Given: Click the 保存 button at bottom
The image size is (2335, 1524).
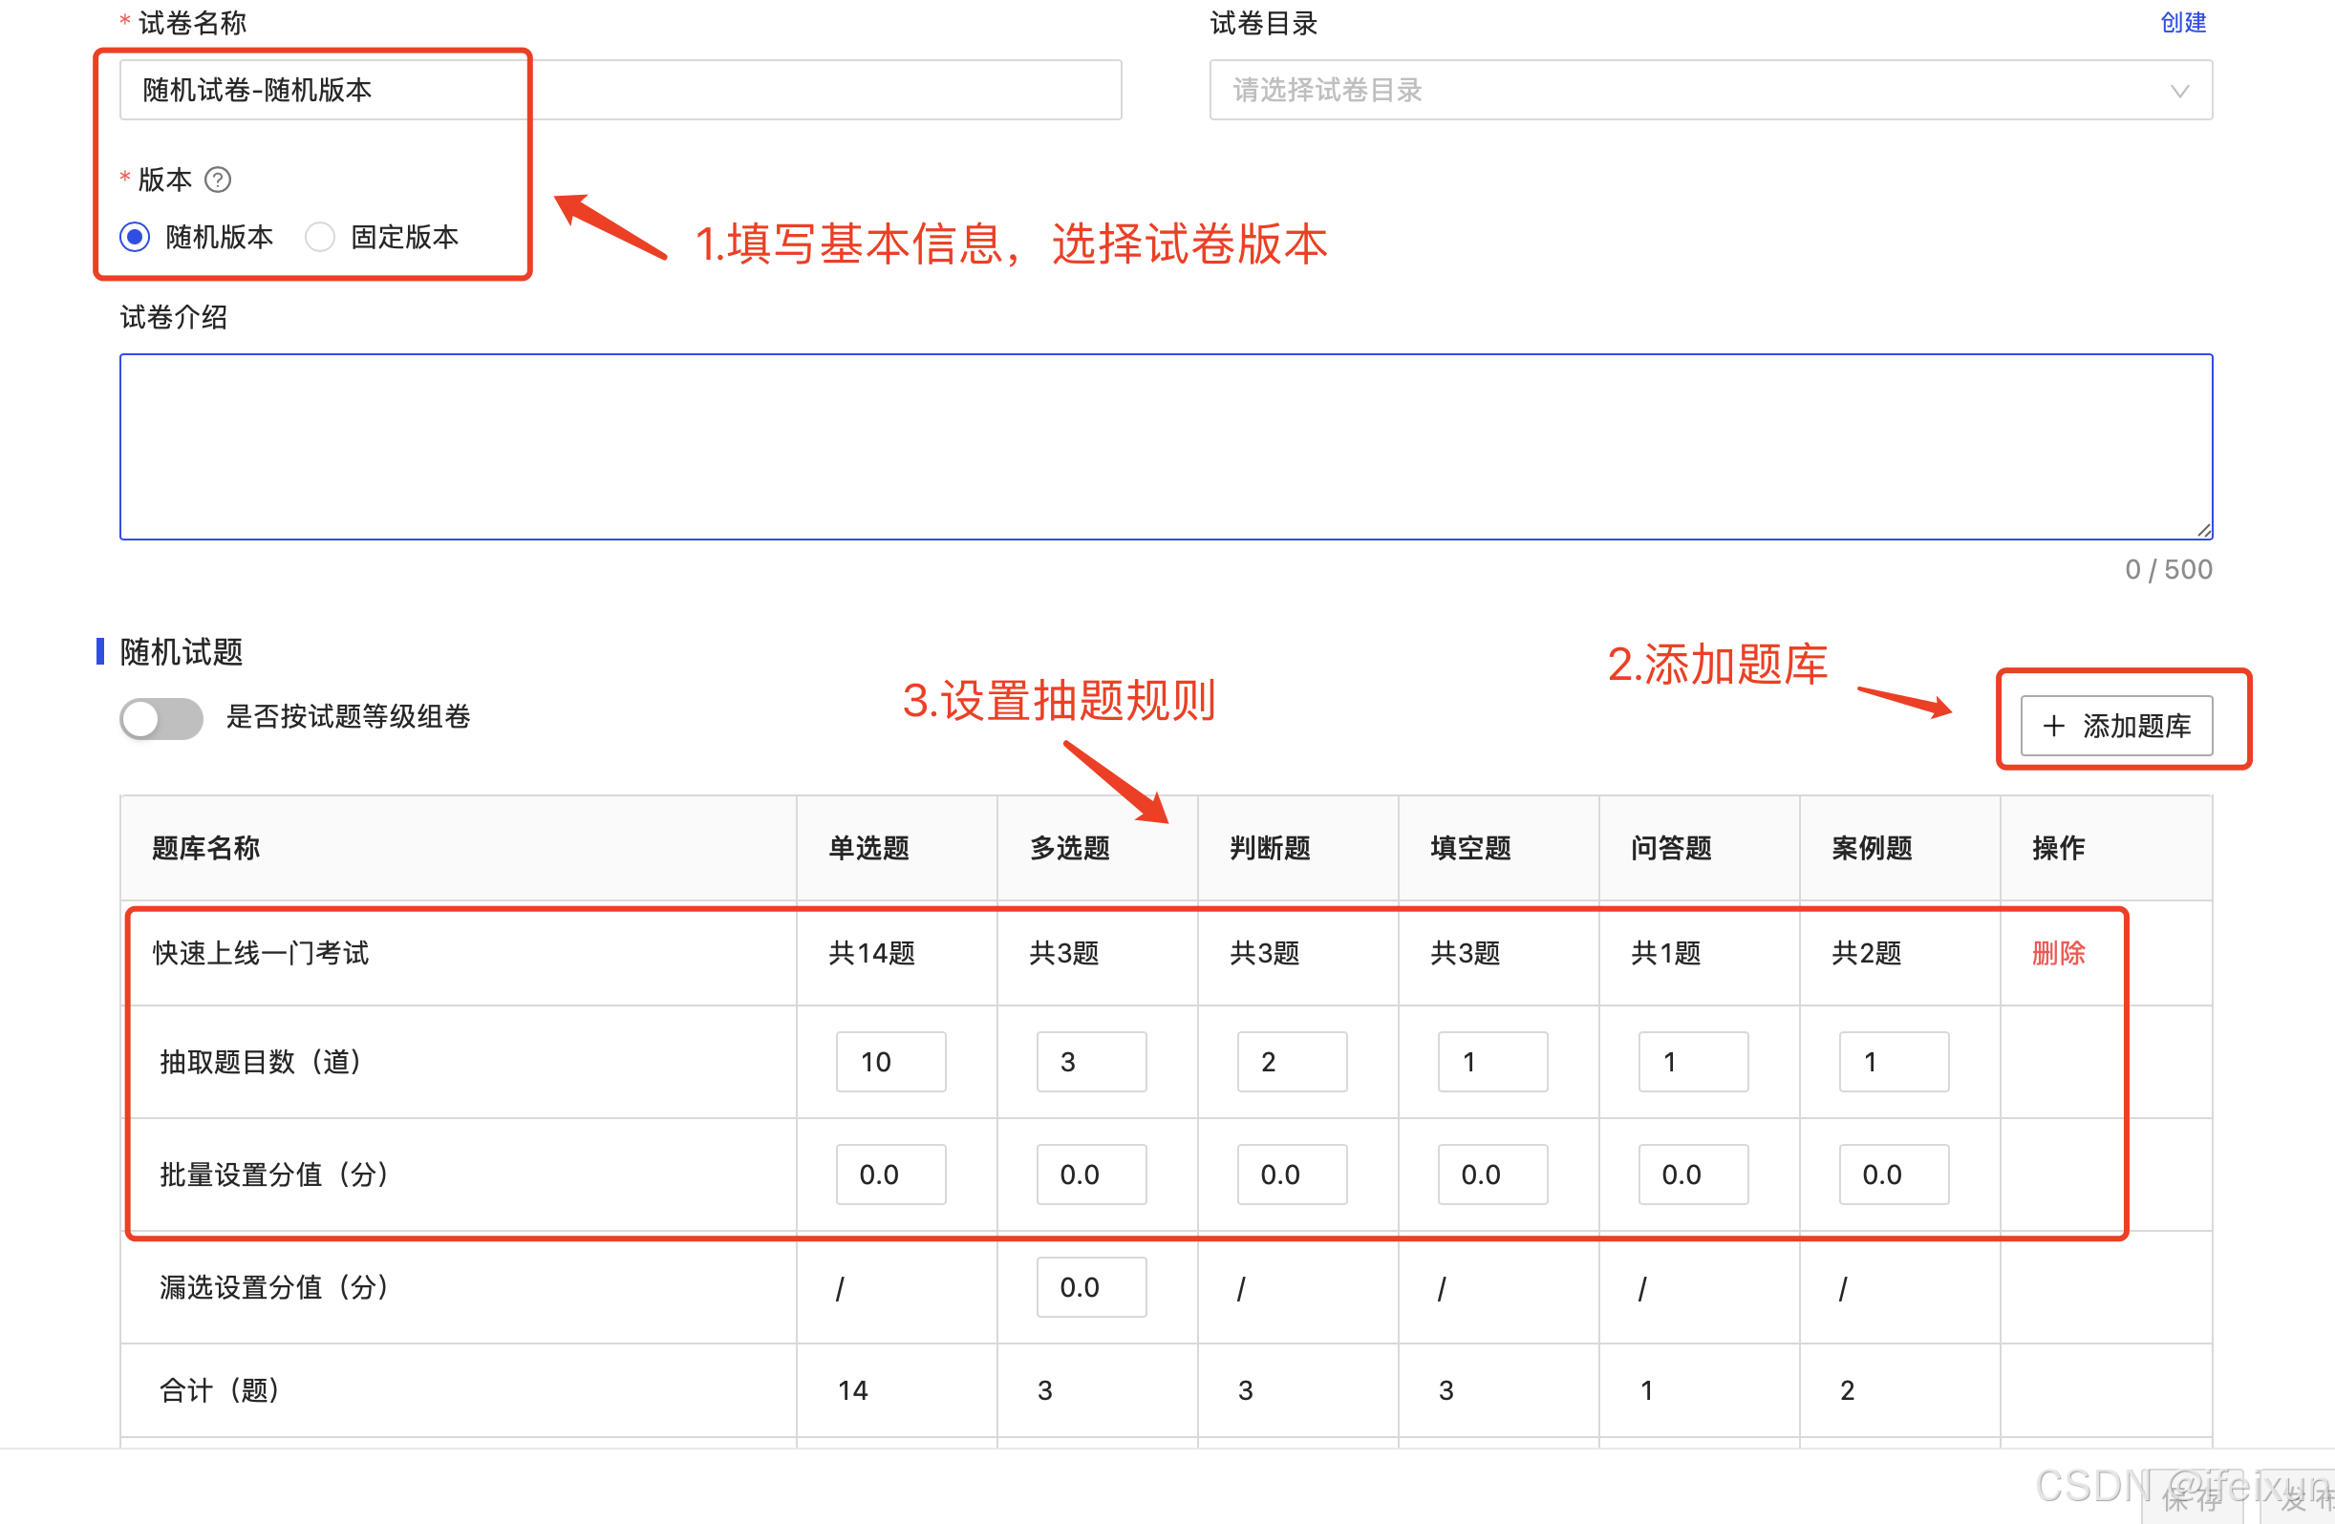Looking at the screenshot, I should coord(2192,1499).
